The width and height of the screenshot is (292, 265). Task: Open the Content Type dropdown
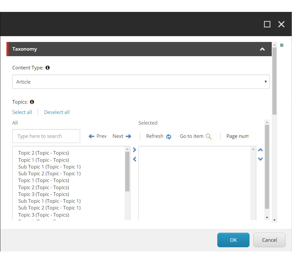click(141, 82)
